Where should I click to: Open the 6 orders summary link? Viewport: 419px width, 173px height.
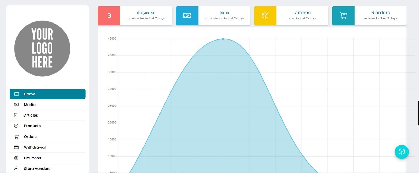(380, 13)
